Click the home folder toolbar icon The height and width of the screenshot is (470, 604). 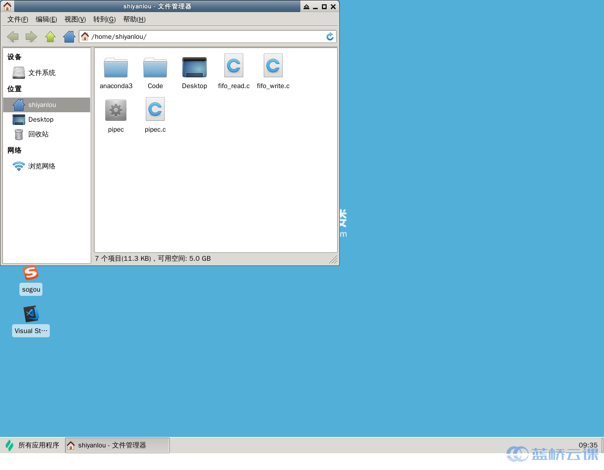coord(68,36)
